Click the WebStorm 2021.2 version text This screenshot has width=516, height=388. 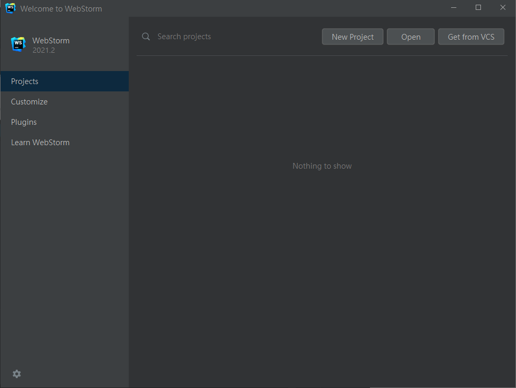pyautogui.click(x=43, y=50)
